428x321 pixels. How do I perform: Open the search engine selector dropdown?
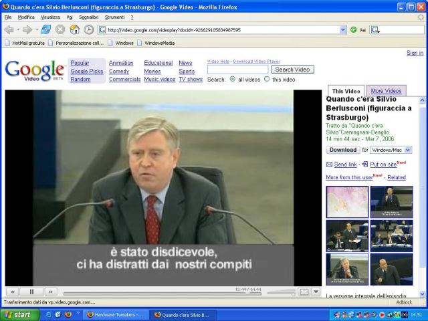[x=375, y=29]
